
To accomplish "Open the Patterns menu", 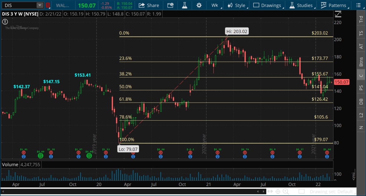I will (334, 5).
